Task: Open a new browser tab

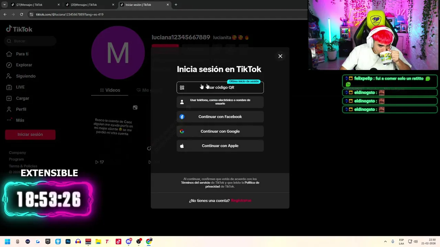Action: tap(176, 5)
